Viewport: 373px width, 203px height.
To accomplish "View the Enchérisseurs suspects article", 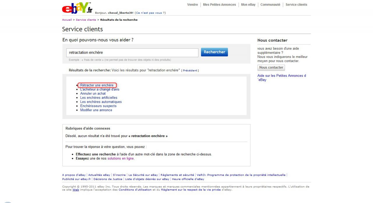I will tap(98, 106).
